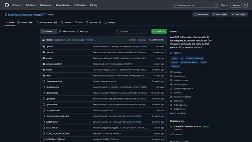Click the tag icon beside the latest release
The height and width of the screenshot is (142, 252).
pyautogui.click(x=171, y=127)
